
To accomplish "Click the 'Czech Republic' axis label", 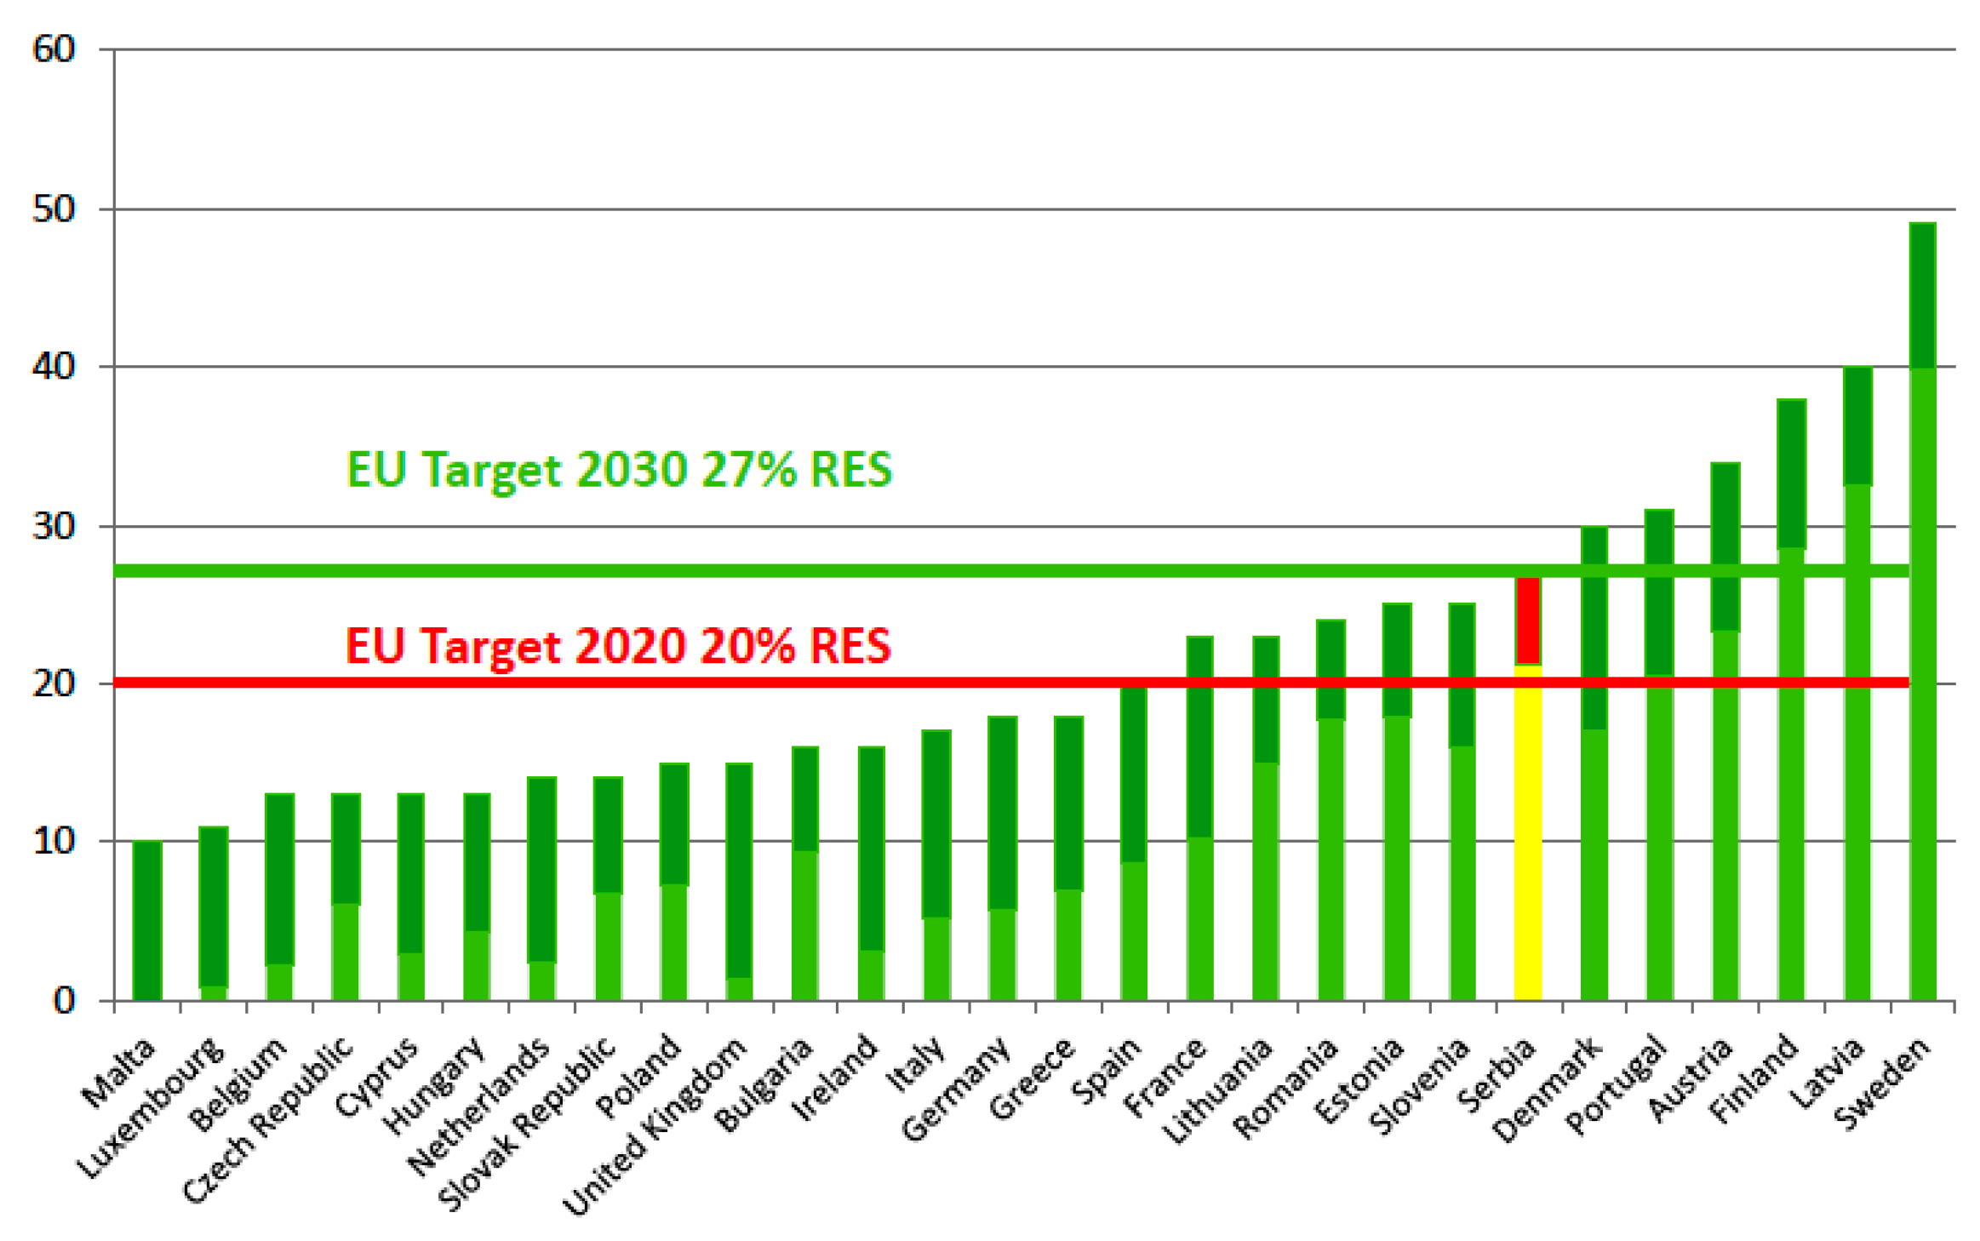I will coord(269,1119).
